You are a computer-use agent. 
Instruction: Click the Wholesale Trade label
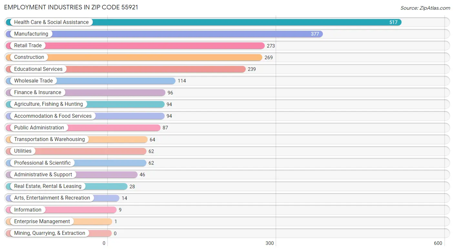[33, 81]
